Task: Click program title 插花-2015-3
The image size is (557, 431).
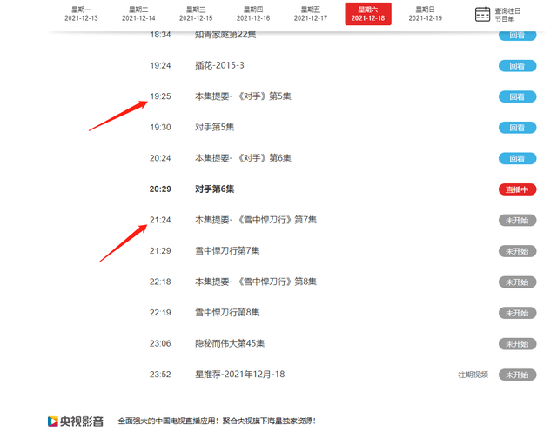Action: (x=219, y=65)
